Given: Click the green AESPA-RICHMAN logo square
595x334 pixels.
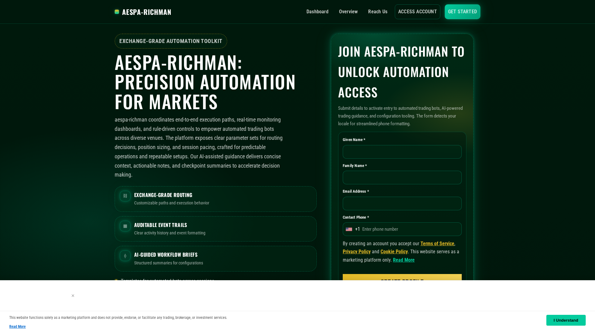Looking at the screenshot, I should pos(117,12).
